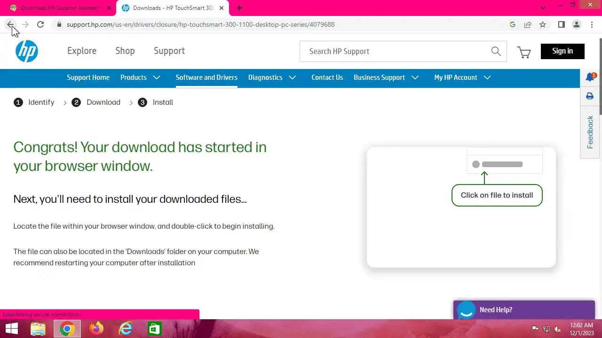Open the Google icon in the address bar
The width and height of the screenshot is (602, 338).
point(513,24)
